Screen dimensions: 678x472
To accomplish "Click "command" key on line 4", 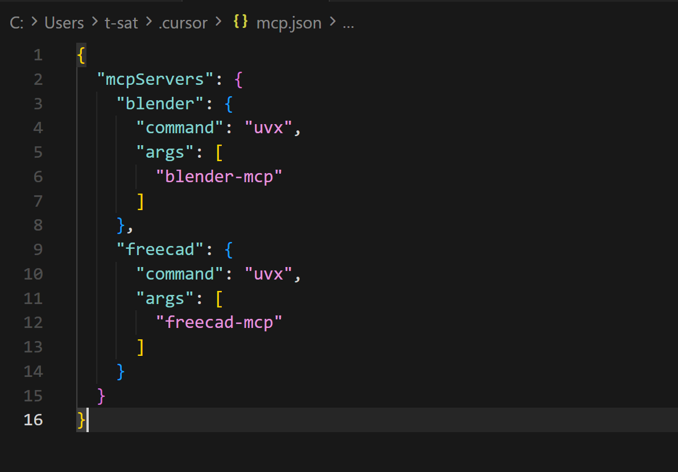I will (x=179, y=128).
